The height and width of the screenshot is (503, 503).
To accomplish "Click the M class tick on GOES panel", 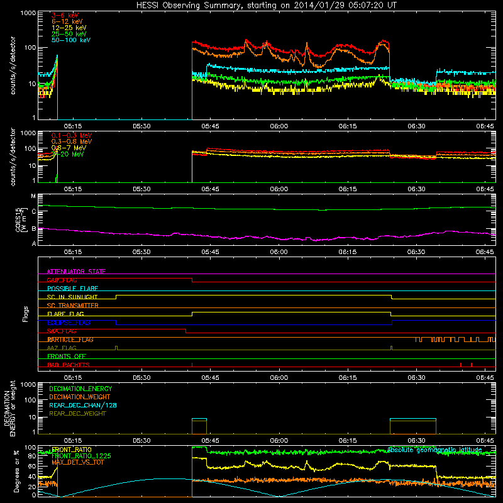I will (x=33, y=196).
